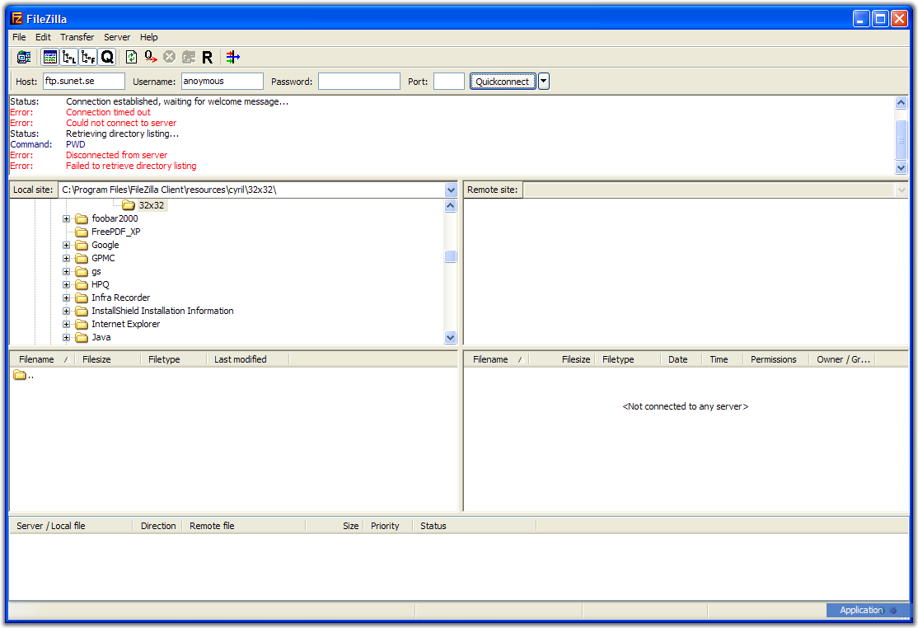Sort remote files by Permissions column
This screenshot has width=918, height=628.
click(773, 359)
